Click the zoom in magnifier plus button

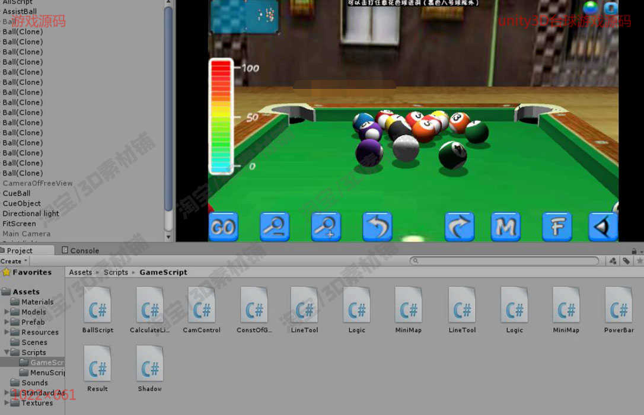coord(326,226)
